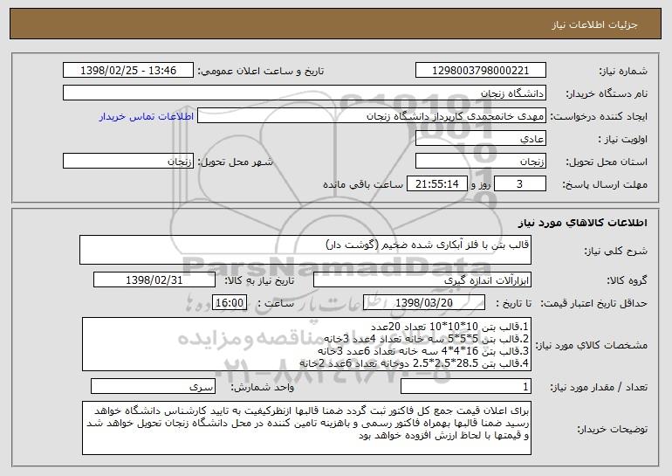The height and width of the screenshot is (476, 672).
Task: Click the item line 2.قالب بتن 5*5*5
Action: (x=427, y=339)
